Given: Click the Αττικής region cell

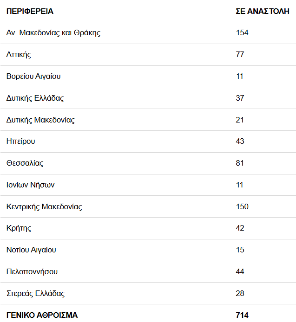Looking at the screenshot, I should [19, 55].
